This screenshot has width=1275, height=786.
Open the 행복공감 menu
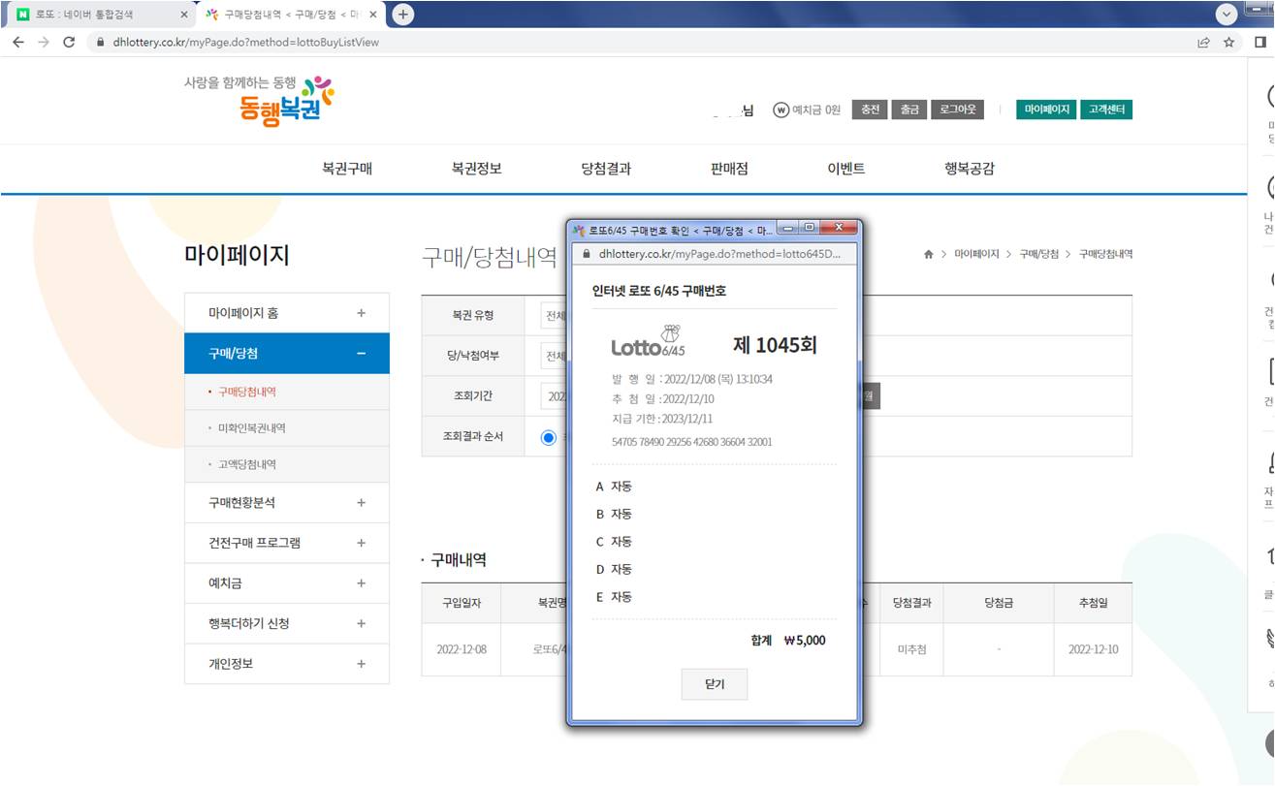click(x=970, y=169)
